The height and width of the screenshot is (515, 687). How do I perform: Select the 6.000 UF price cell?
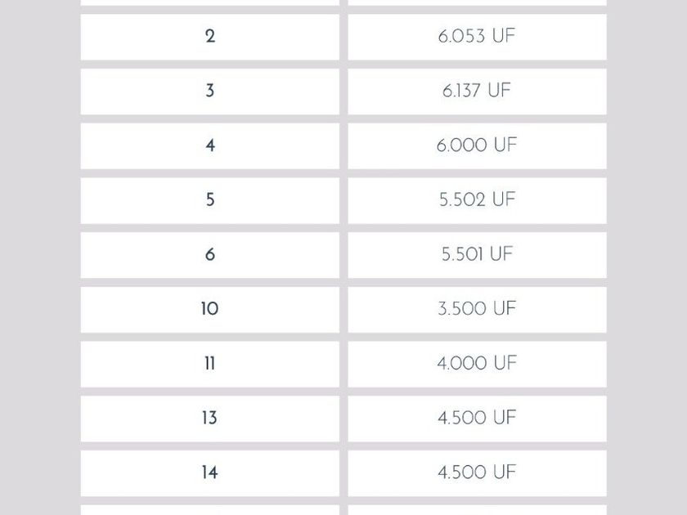tap(477, 146)
